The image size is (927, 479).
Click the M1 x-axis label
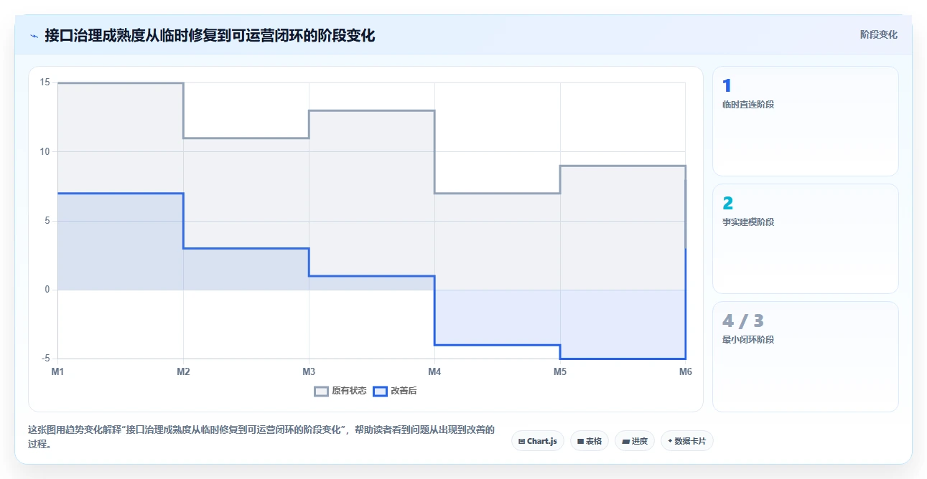coord(57,371)
